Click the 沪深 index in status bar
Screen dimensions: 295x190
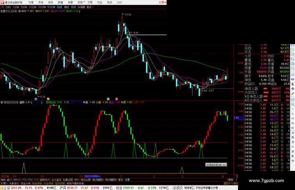(x=63, y=188)
